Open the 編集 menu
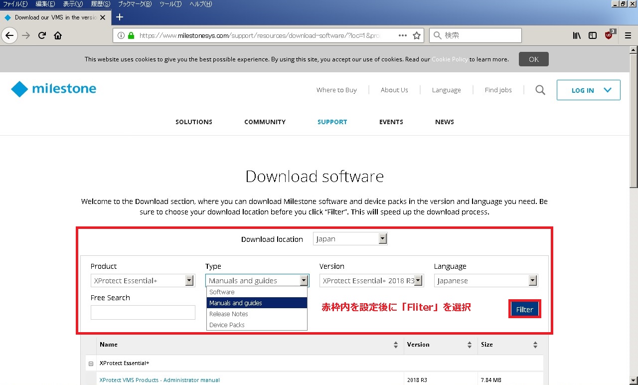This screenshot has height=385, width=638. 45,4
